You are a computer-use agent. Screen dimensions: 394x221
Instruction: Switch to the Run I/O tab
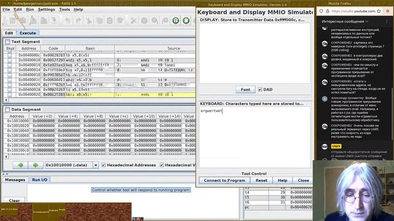tap(39, 180)
